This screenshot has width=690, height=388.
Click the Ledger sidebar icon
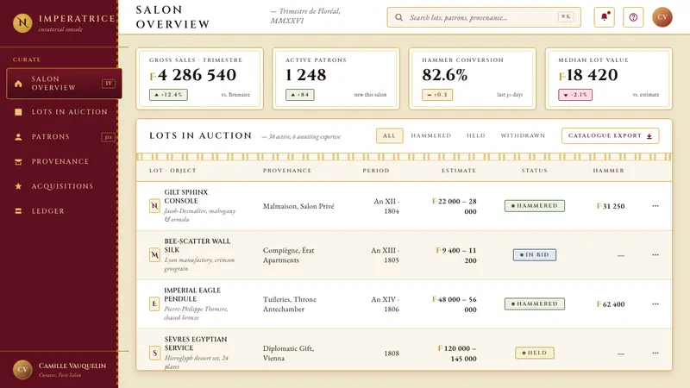click(18, 211)
